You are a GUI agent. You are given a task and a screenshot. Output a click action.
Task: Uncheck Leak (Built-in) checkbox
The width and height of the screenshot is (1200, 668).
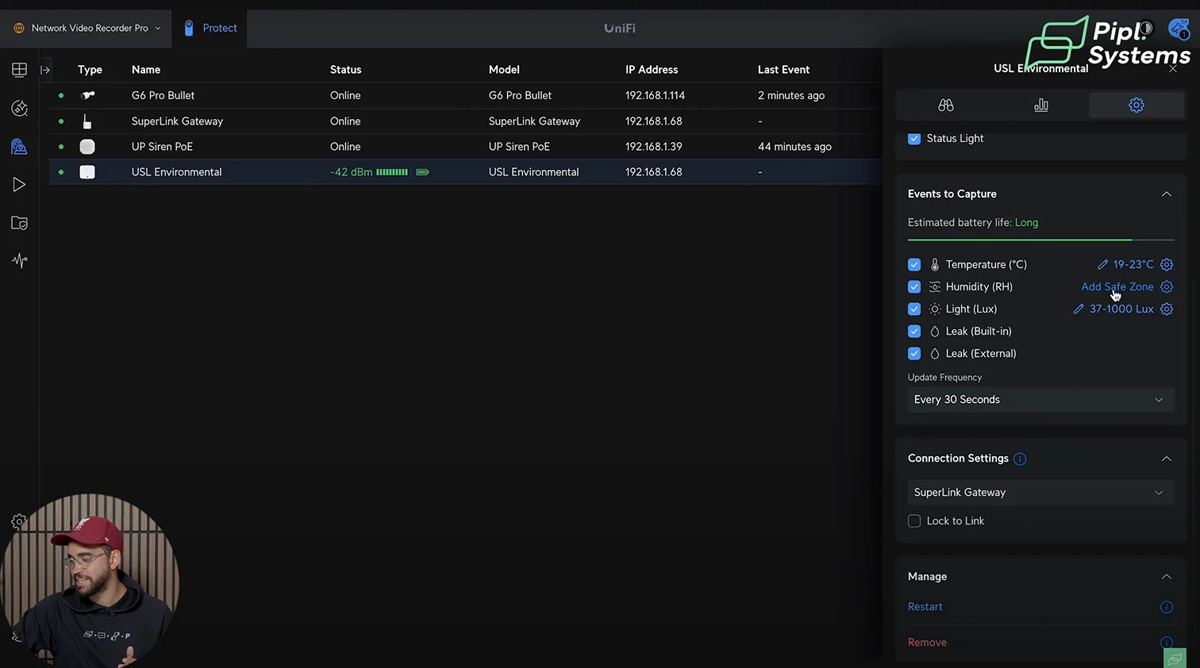click(914, 331)
